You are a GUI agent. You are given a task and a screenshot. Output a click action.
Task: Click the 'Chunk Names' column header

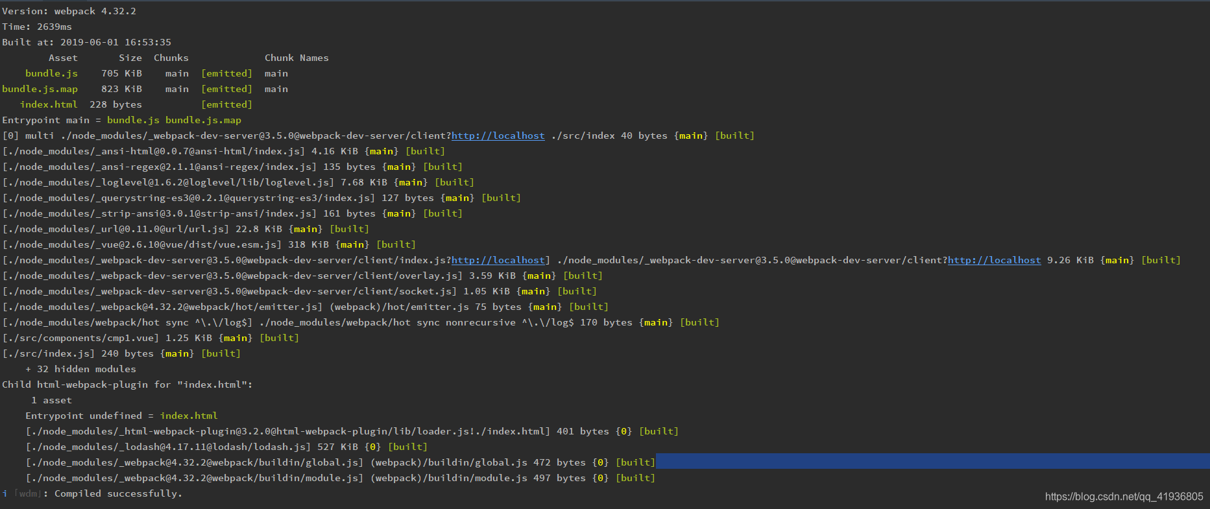pyautogui.click(x=296, y=58)
